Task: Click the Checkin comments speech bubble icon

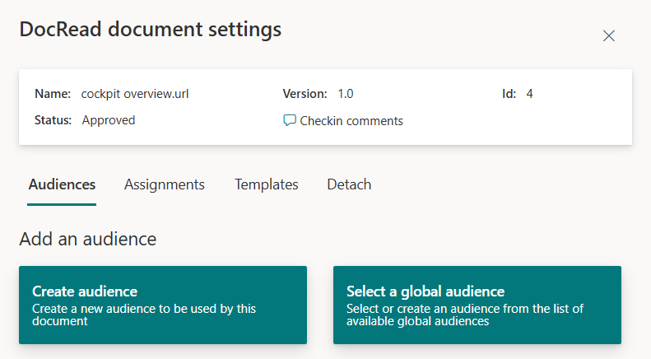Action: (x=290, y=120)
